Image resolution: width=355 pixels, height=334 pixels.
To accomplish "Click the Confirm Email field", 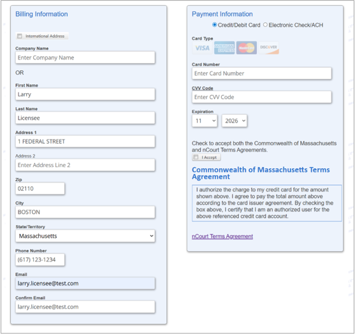I will [x=85, y=307].
